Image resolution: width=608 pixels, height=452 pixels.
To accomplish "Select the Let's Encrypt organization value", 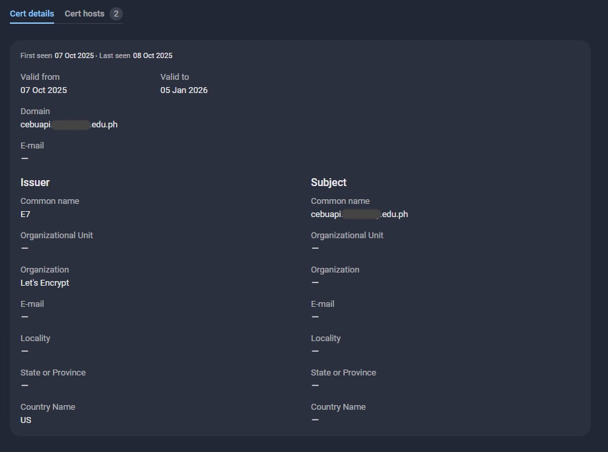I will pyautogui.click(x=45, y=283).
